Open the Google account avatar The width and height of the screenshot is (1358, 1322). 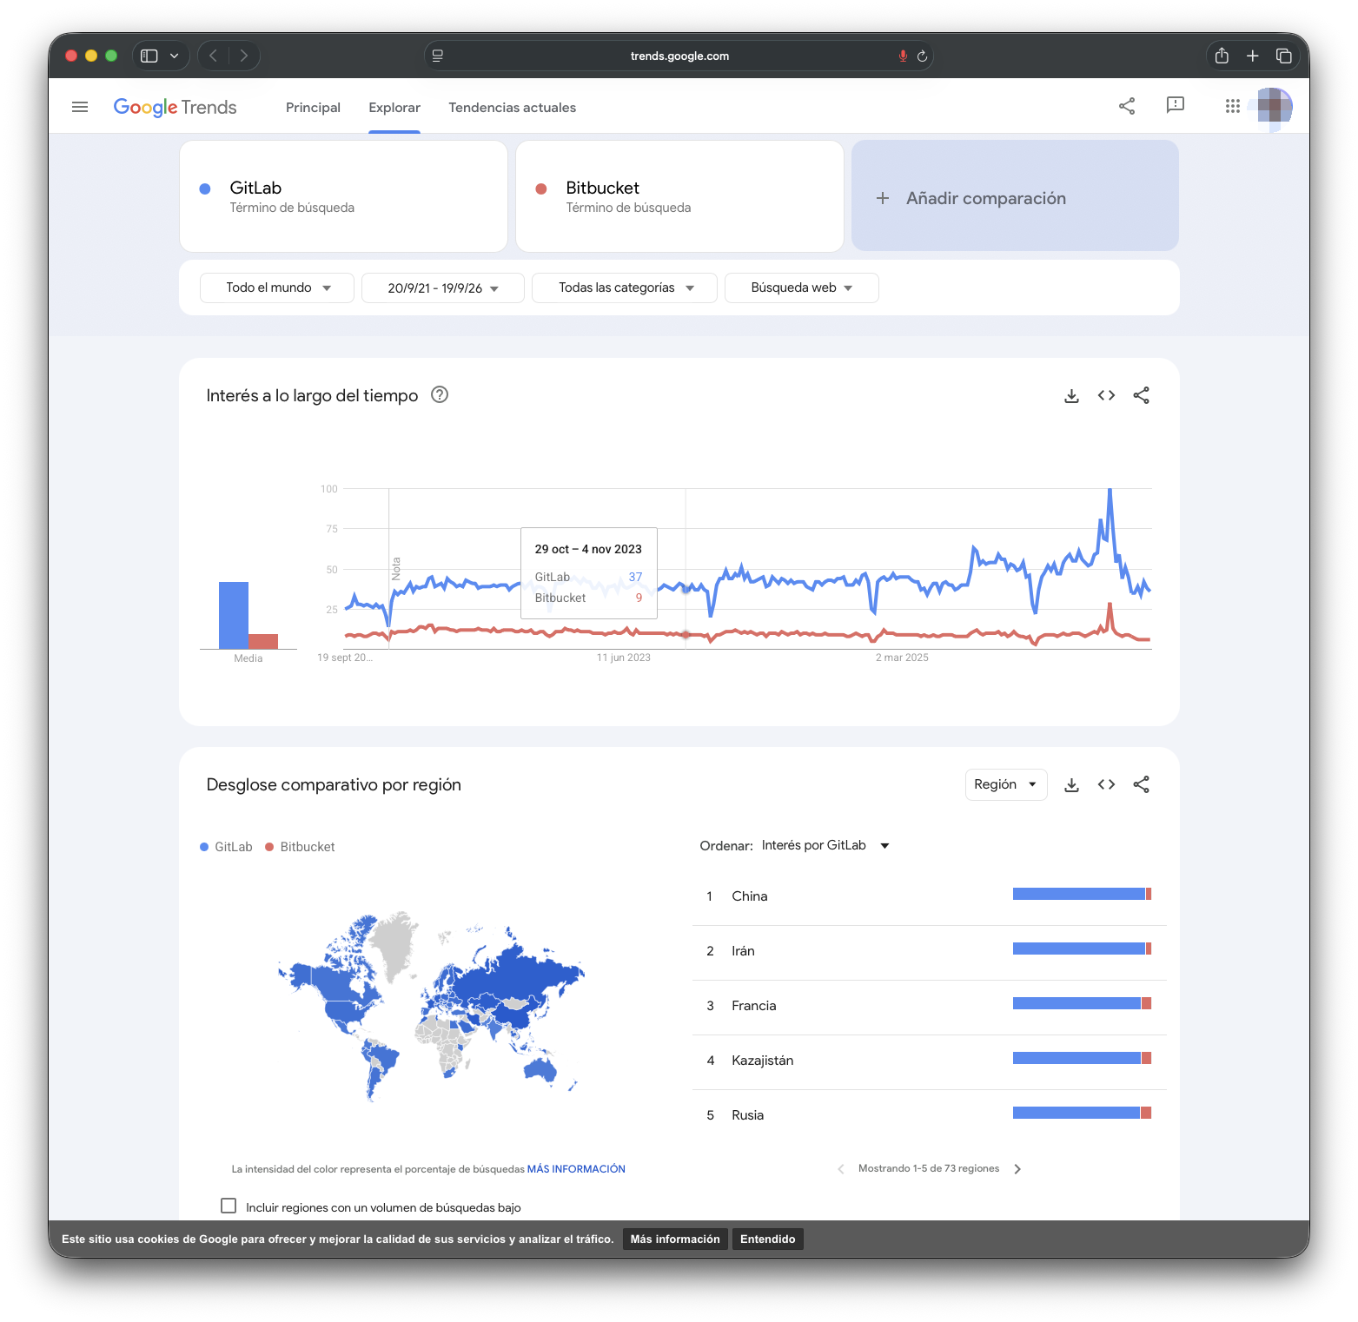pos(1274,107)
